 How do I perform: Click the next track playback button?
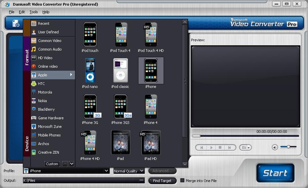tap(229, 148)
